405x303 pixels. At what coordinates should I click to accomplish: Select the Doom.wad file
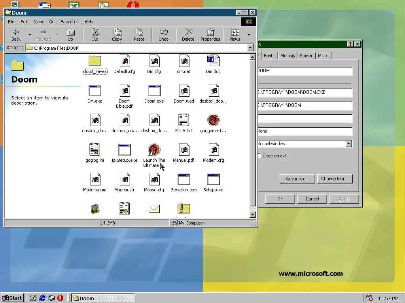(x=184, y=94)
